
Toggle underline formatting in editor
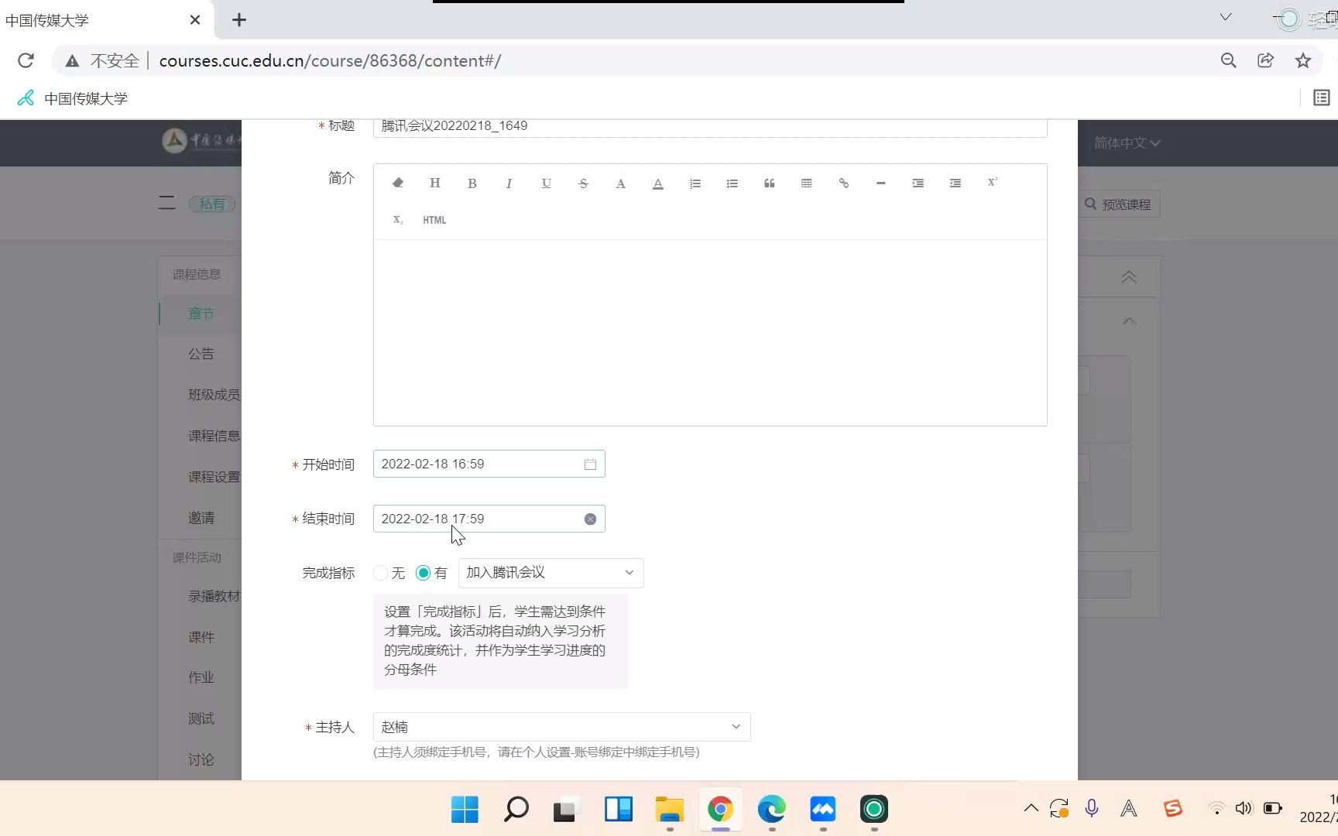547,183
